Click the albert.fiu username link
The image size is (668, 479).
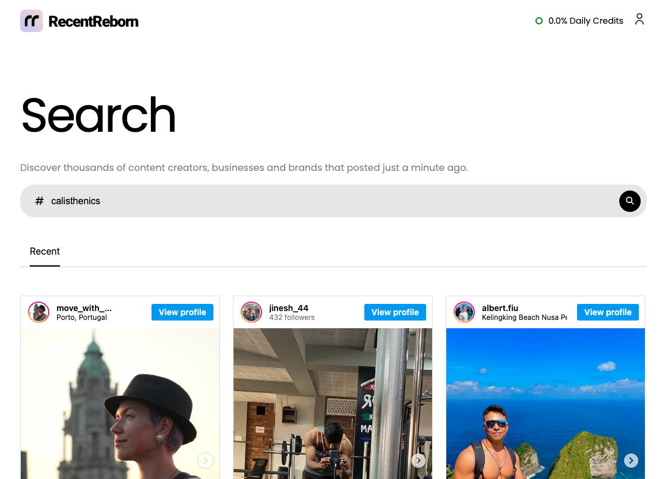[500, 308]
